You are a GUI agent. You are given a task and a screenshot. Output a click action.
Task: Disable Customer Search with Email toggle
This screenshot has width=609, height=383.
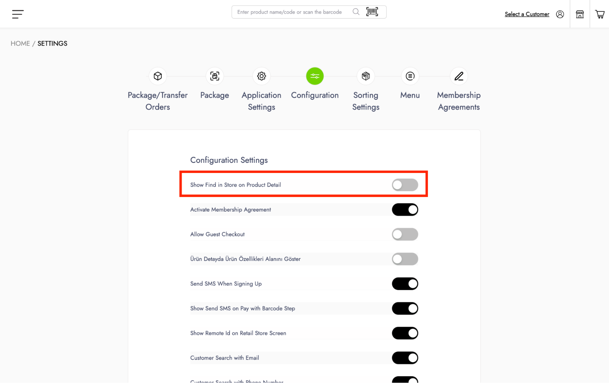[x=405, y=358]
